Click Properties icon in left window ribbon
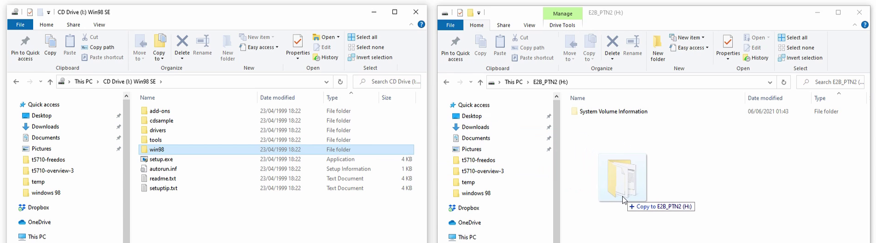The height and width of the screenshot is (243, 876). [x=298, y=42]
